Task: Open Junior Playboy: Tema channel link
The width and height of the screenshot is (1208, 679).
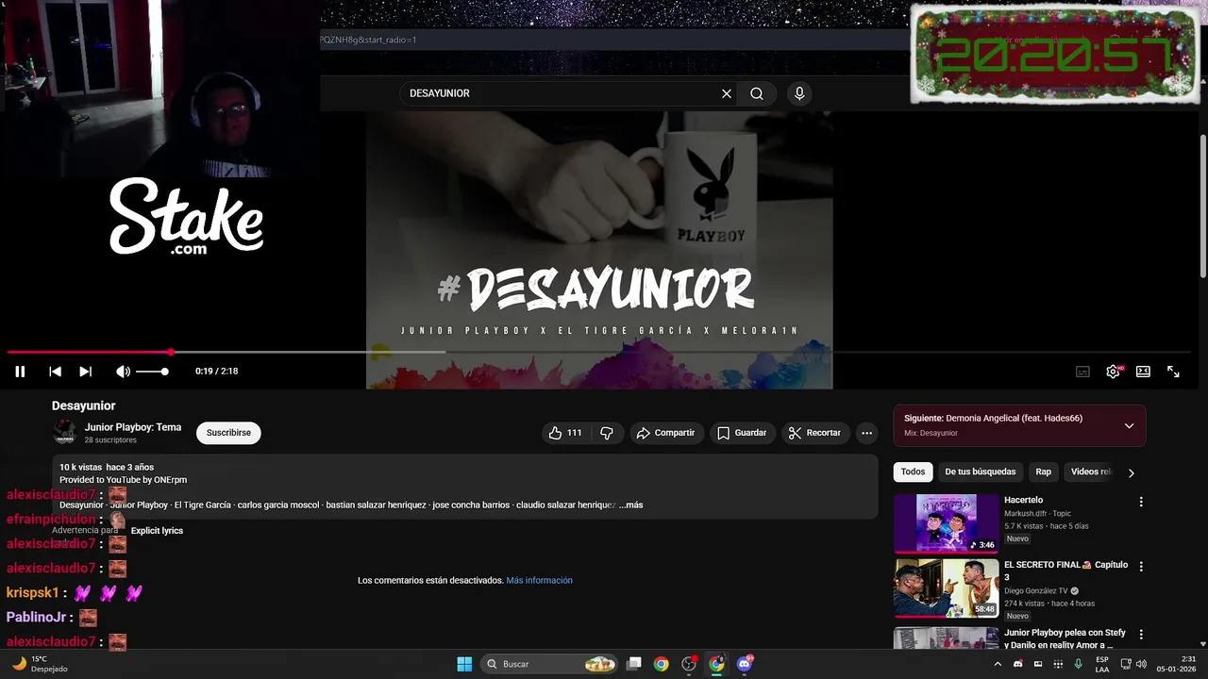Action: [x=133, y=427]
